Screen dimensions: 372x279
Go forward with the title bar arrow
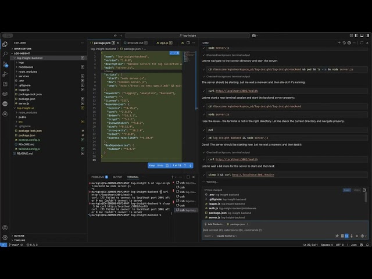[x=121, y=35]
